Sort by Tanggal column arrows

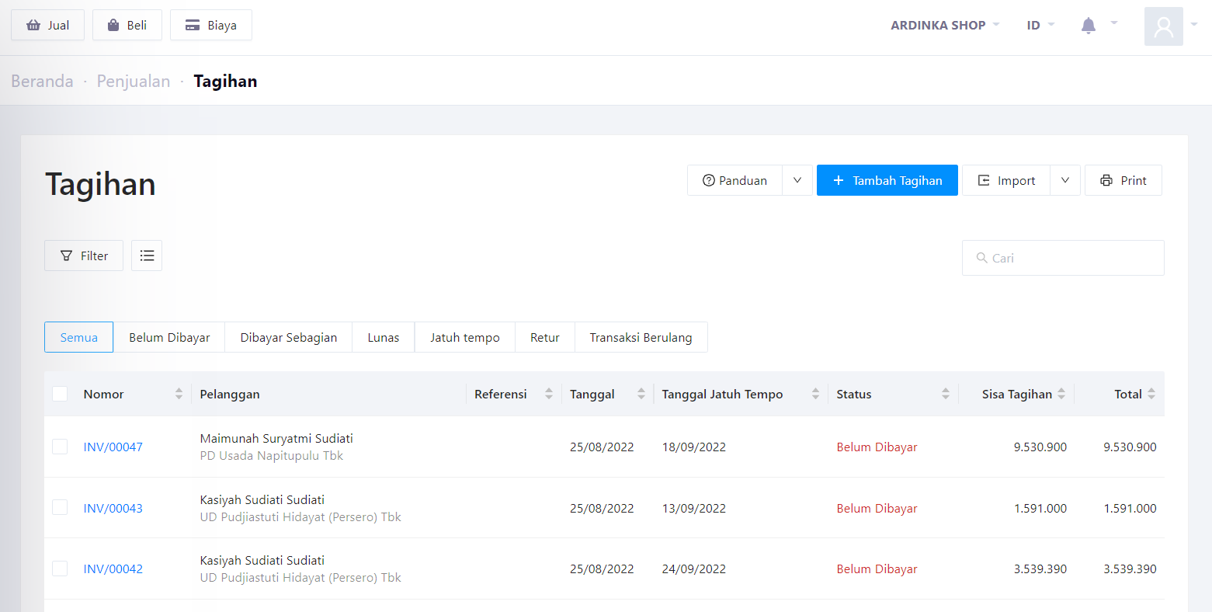pyautogui.click(x=641, y=394)
